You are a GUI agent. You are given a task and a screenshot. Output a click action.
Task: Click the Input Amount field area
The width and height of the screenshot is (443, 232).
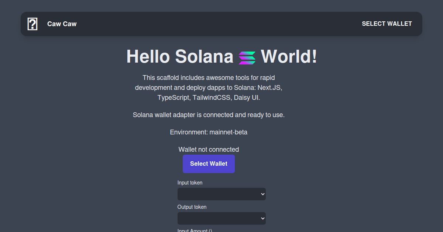195,230
